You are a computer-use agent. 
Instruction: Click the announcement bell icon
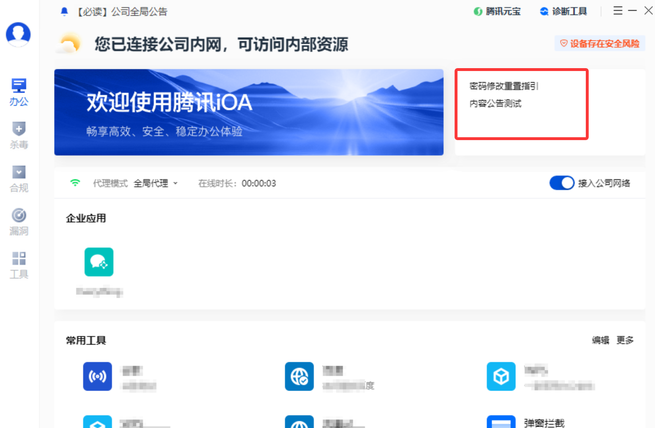tap(65, 12)
